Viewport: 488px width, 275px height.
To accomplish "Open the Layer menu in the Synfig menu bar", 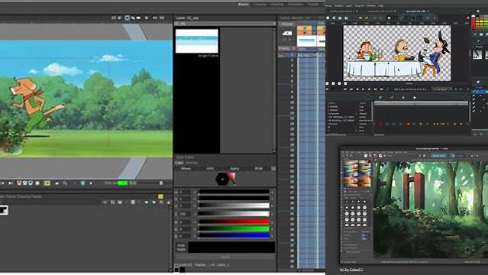I will pyautogui.click(x=349, y=5).
